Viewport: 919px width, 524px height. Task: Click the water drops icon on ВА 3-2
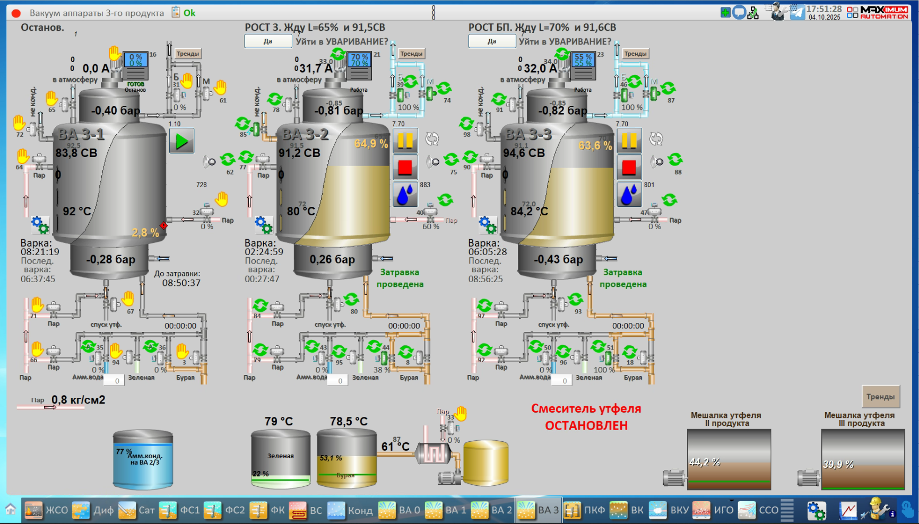pyautogui.click(x=405, y=194)
